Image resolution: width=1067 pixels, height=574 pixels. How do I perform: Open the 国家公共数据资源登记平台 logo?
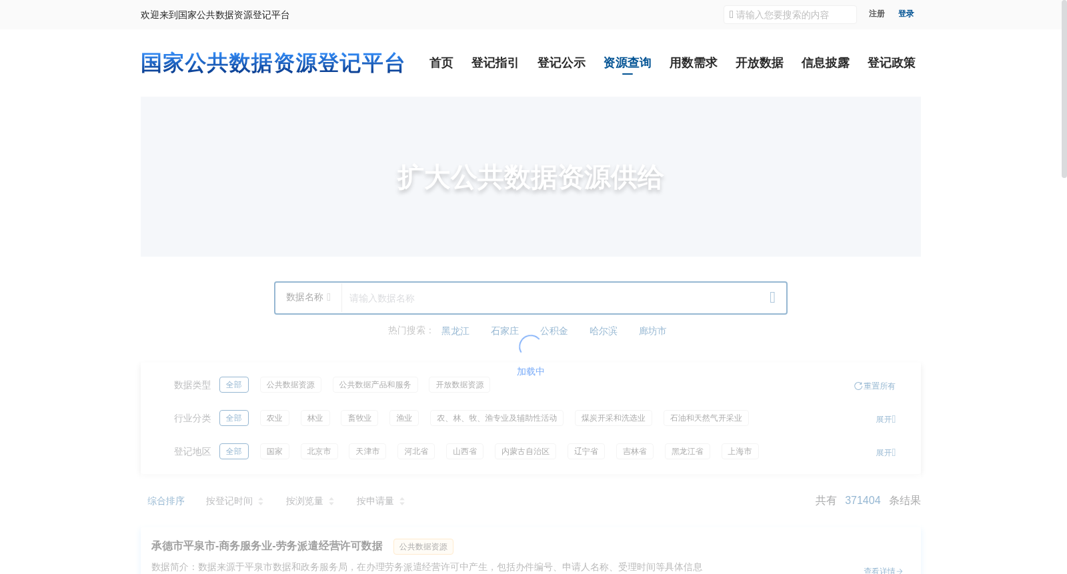coord(273,63)
